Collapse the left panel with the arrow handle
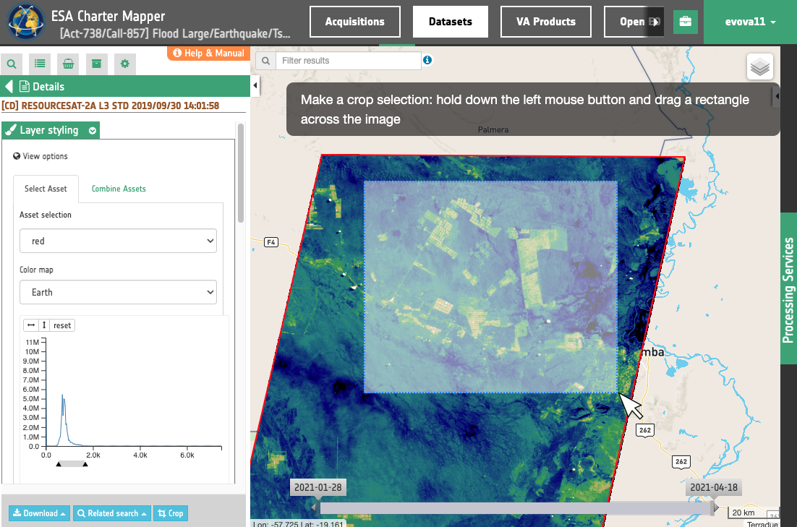This screenshot has width=797, height=527. 255,85
